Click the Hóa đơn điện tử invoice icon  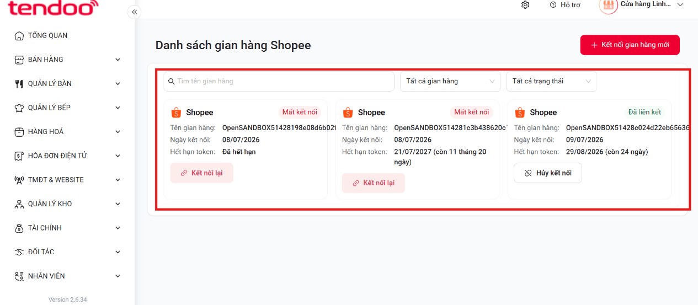pyautogui.click(x=19, y=156)
